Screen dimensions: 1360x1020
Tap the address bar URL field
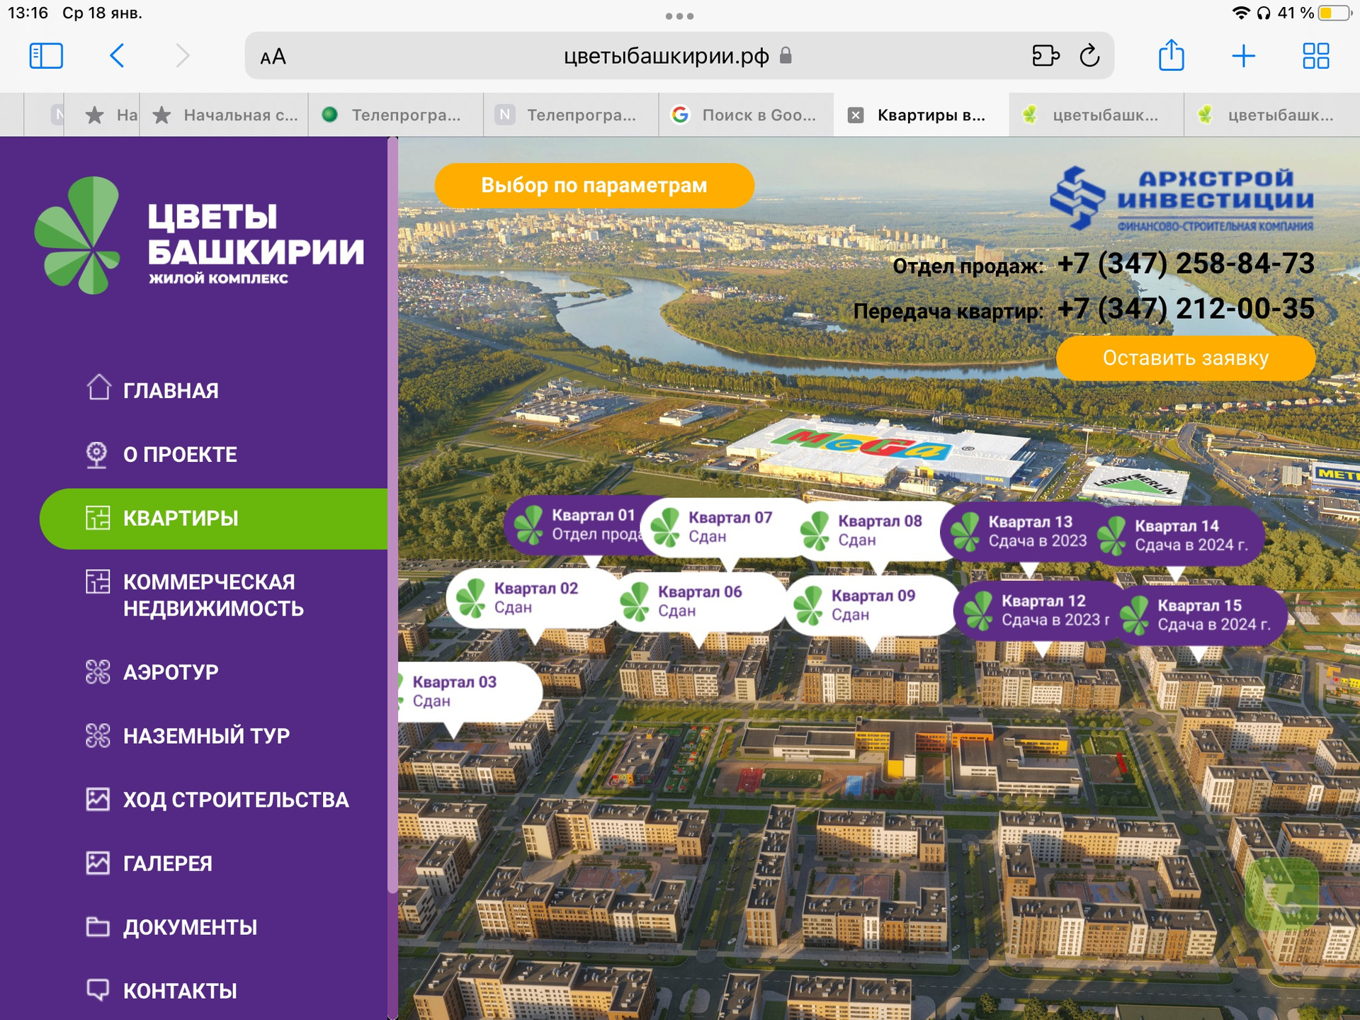(666, 55)
